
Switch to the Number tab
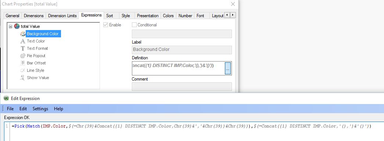(x=185, y=16)
